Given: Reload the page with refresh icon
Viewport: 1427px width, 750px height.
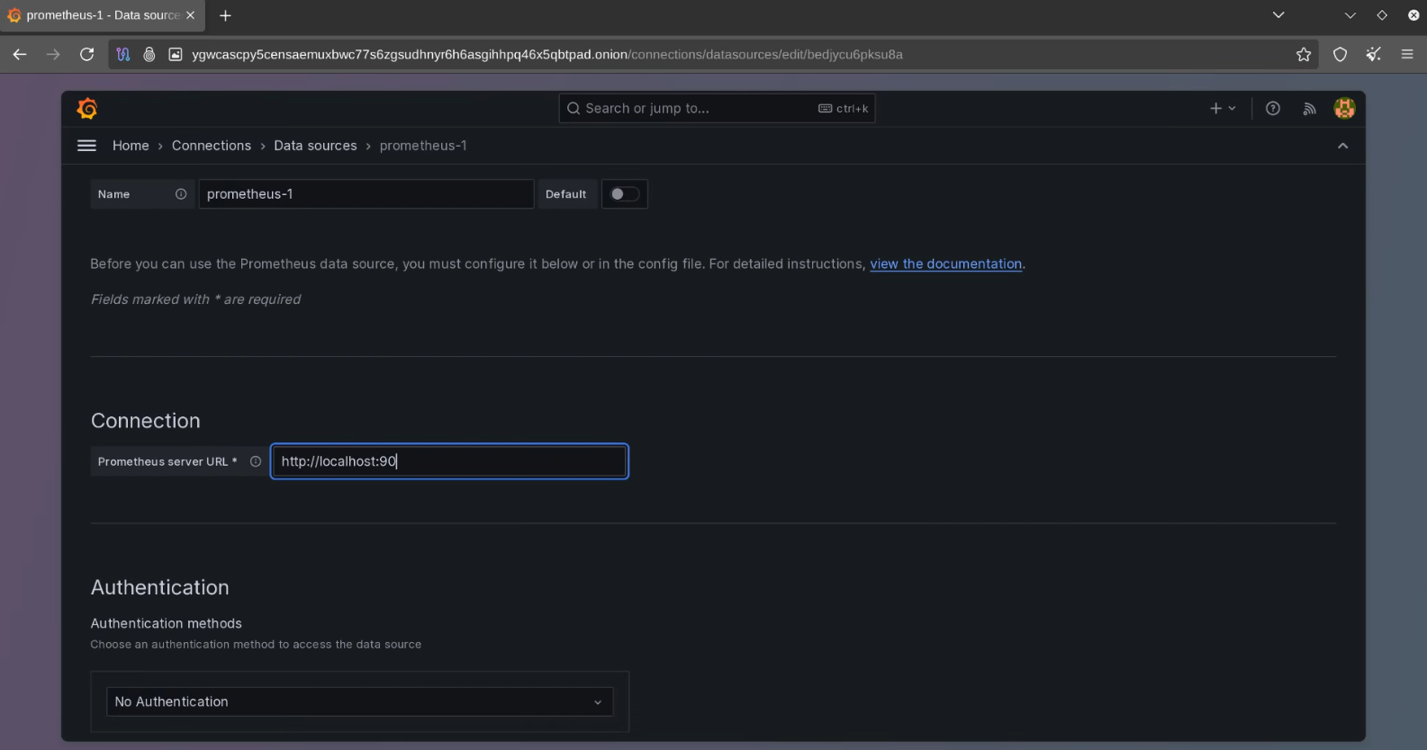Looking at the screenshot, I should 86,55.
